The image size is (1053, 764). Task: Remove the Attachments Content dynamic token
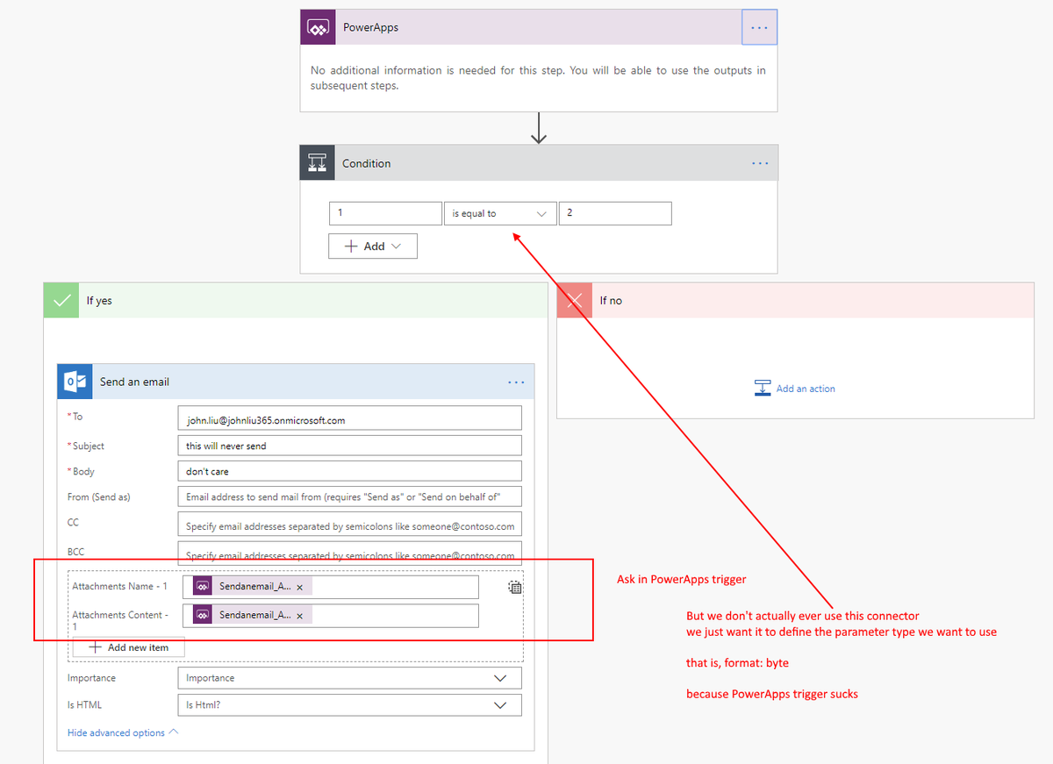click(300, 616)
